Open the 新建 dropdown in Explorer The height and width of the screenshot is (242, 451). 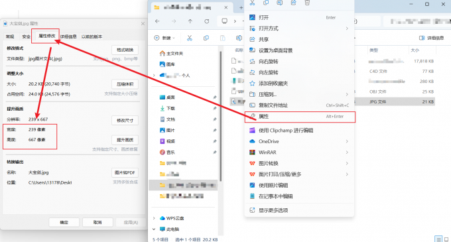pyautogui.click(x=164, y=38)
